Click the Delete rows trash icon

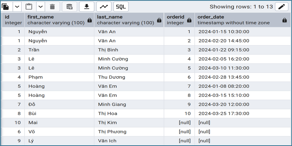pyautogui.click(x=52, y=6)
